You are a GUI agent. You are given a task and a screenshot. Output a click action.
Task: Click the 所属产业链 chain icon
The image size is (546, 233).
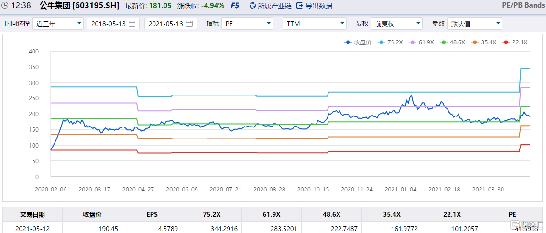tap(253, 6)
